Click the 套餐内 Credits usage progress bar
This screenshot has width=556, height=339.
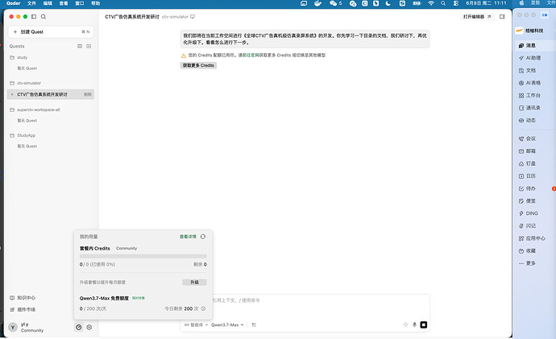[143, 256]
